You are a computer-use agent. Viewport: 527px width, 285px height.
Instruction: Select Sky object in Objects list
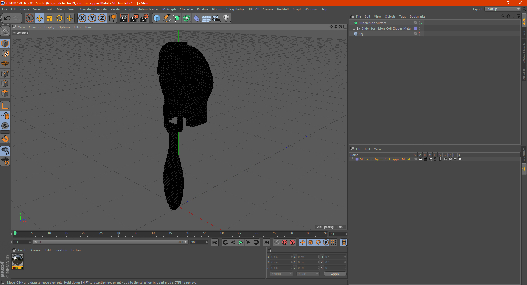coord(361,34)
